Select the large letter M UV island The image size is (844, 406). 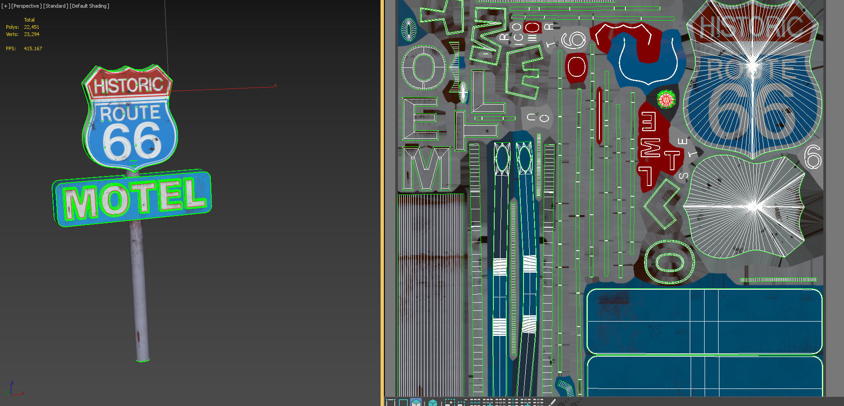click(426, 169)
